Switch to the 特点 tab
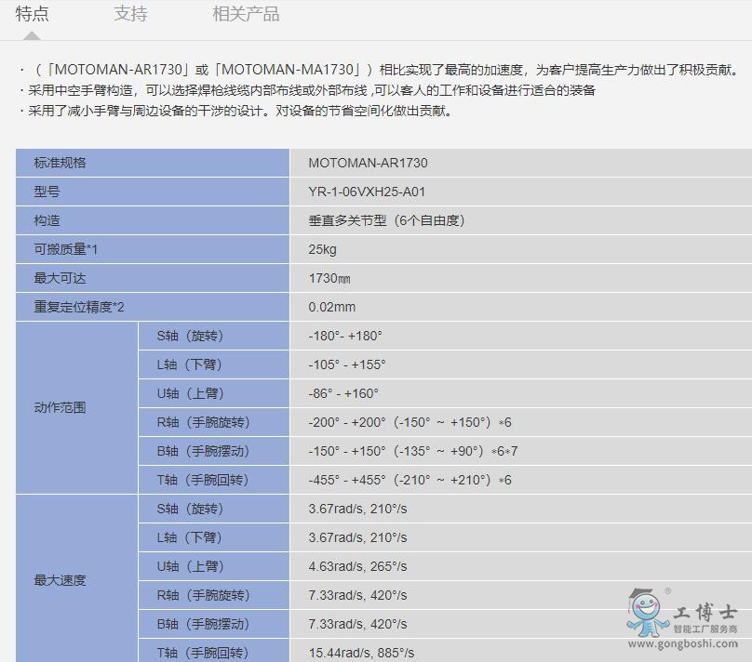The image size is (752, 662). [x=33, y=14]
